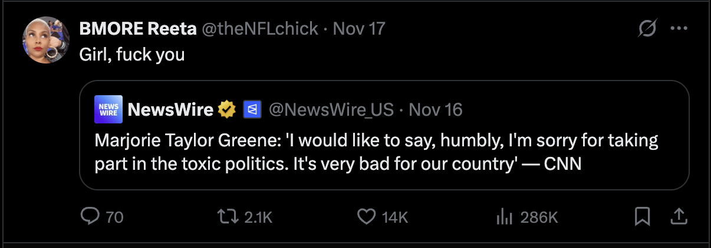This screenshot has width=711, height=248.
Task: Reply to the post via the comment icon
Action: pos(90,217)
